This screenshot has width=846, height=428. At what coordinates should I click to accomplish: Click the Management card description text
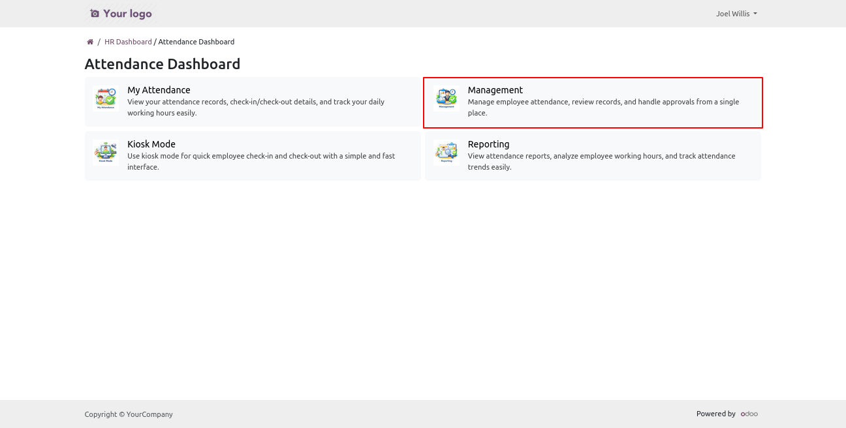(603, 107)
